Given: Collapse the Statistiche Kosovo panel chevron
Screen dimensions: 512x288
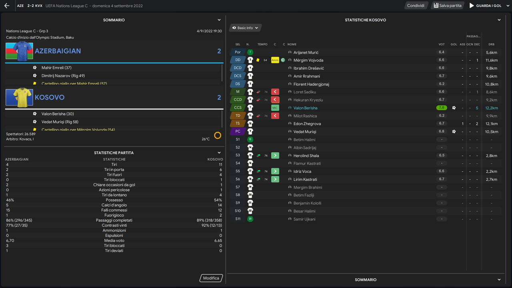Looking at the screenshot, I should [x=499, y=20].
